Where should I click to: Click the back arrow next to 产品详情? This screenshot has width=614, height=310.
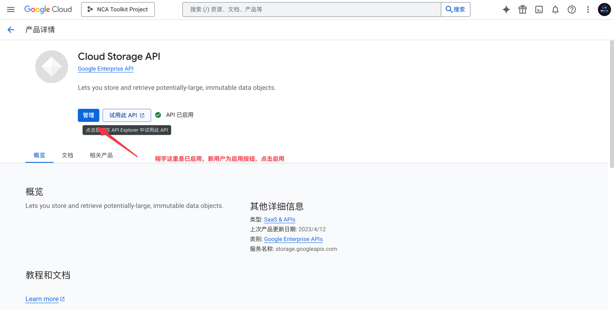[x=11, y=29]
